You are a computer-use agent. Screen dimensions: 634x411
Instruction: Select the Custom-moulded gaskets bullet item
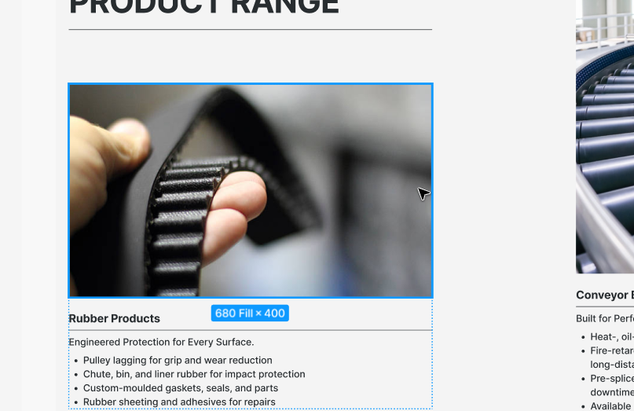181,388
